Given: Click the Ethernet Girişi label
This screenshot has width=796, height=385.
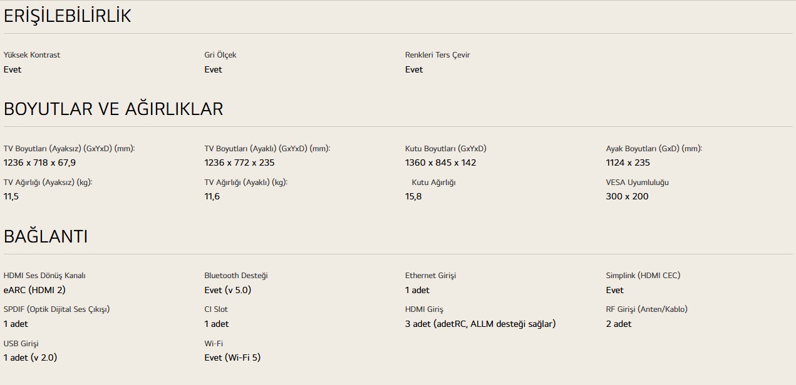Looking at the screenshot, I should (x=430, y=276).
